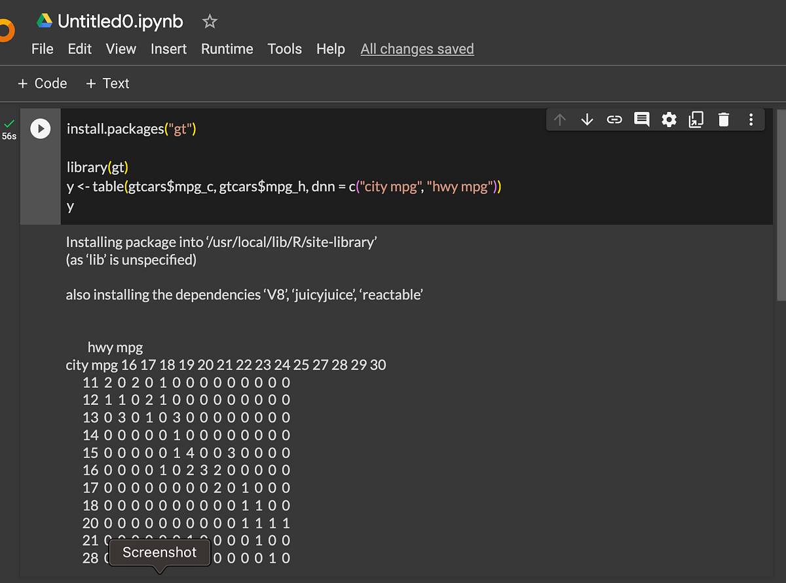Open the Runtime menu
Screen dimensions: 786x583
coord(227,48)
